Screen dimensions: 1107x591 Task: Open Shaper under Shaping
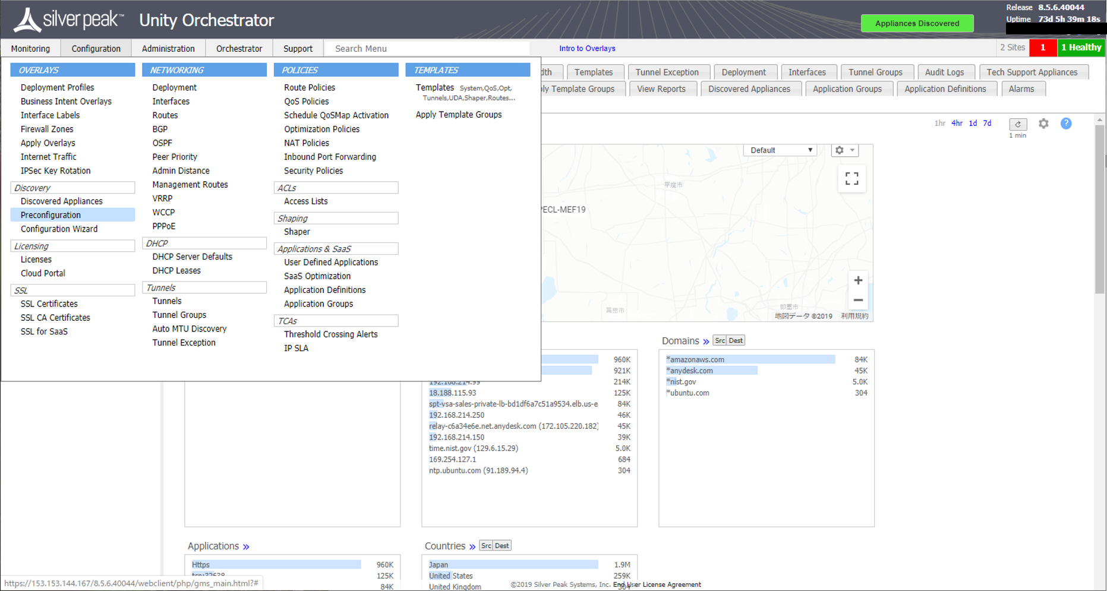pyautogui.click(x=297, y=232)
